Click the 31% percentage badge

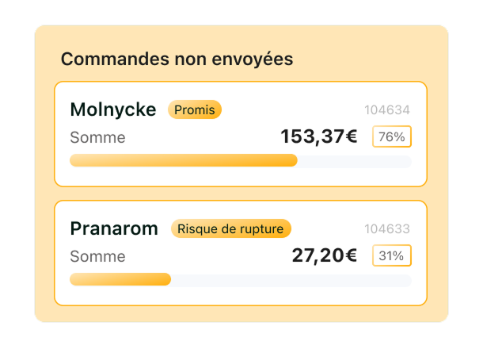click(x=392, y=255)
